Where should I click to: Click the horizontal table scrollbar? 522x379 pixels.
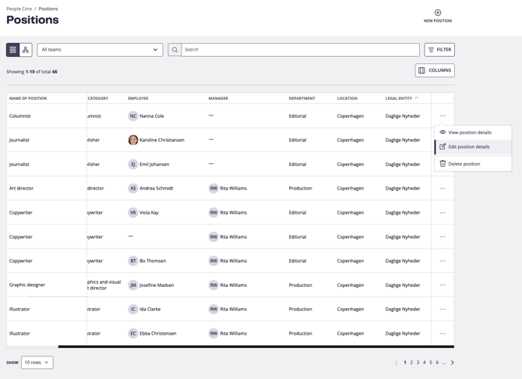(256, 346)
